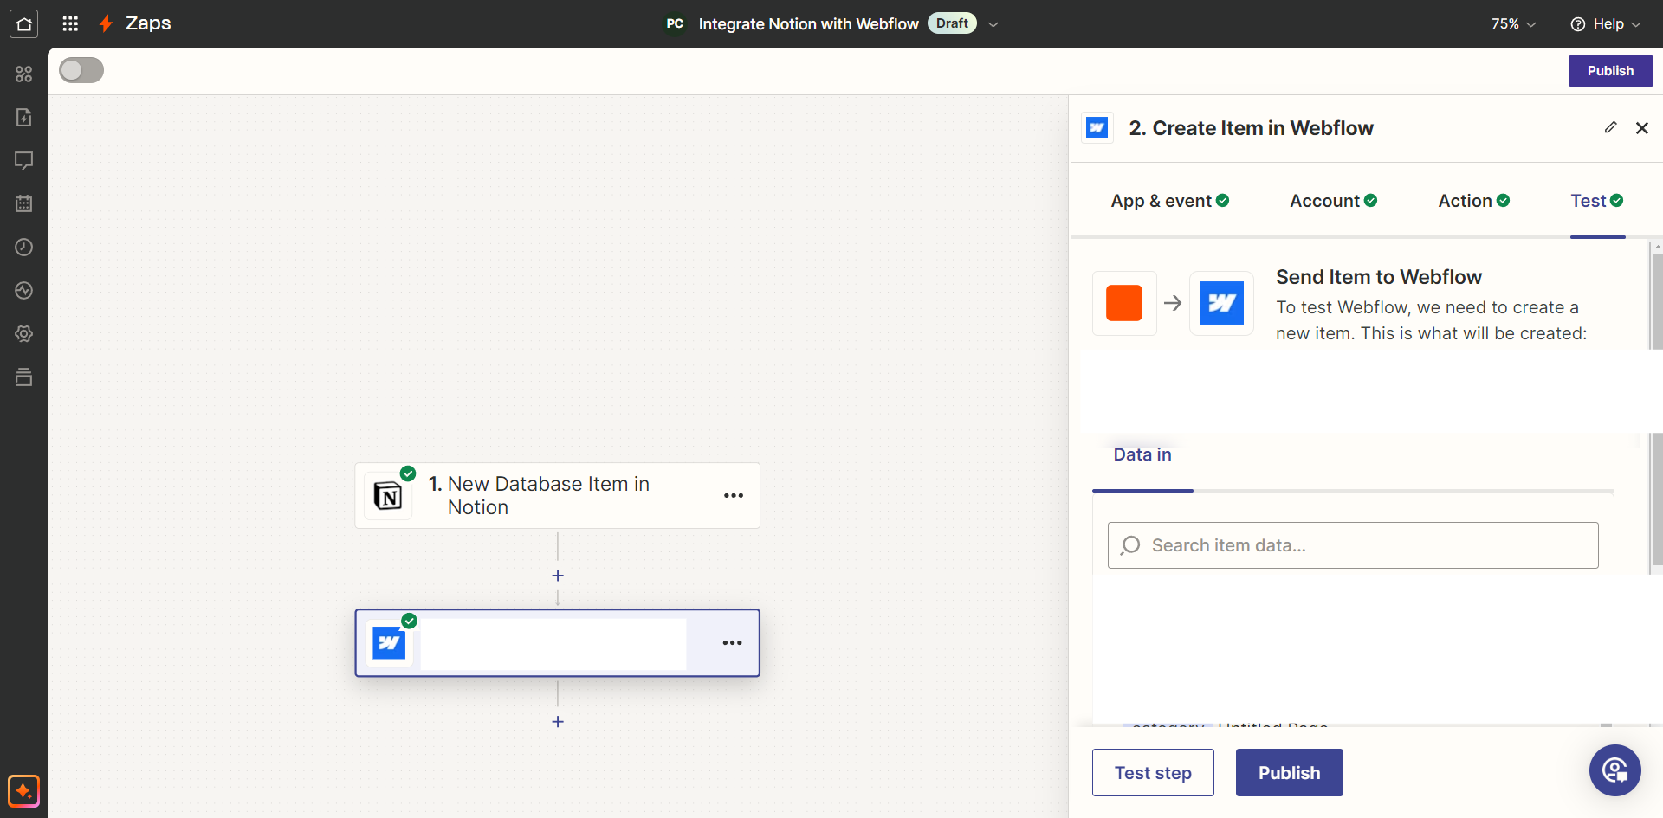Screen dimensions: 1663x818
Task: Click the Search item data field
Action: pyautogui.click(x=1353, y=545)
